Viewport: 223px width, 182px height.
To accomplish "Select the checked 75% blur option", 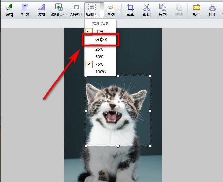I will (99, 64).
